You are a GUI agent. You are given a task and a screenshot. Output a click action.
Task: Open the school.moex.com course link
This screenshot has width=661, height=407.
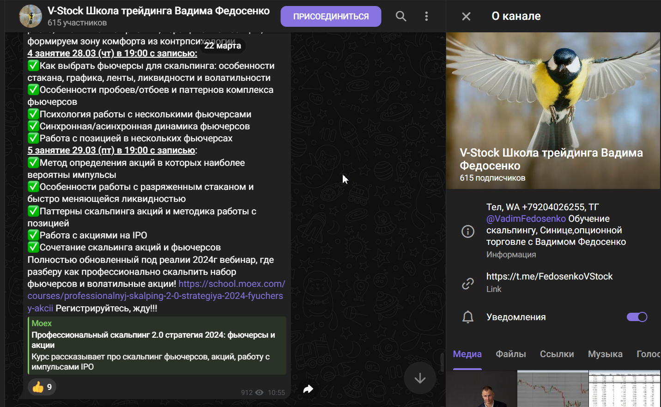click(231, 284)
